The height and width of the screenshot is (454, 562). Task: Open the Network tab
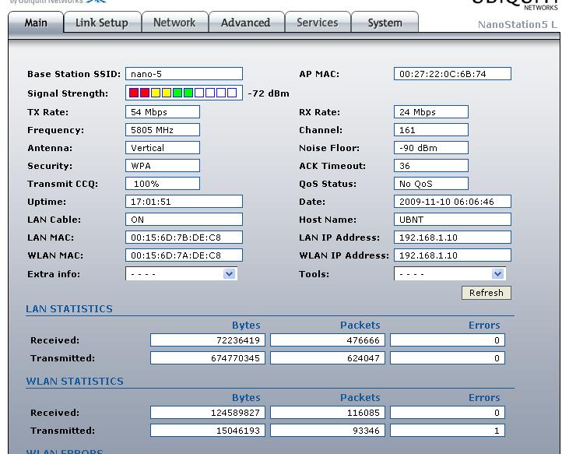(174, 23)
